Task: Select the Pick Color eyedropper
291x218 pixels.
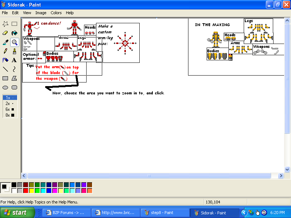Action: click(5, 42)
